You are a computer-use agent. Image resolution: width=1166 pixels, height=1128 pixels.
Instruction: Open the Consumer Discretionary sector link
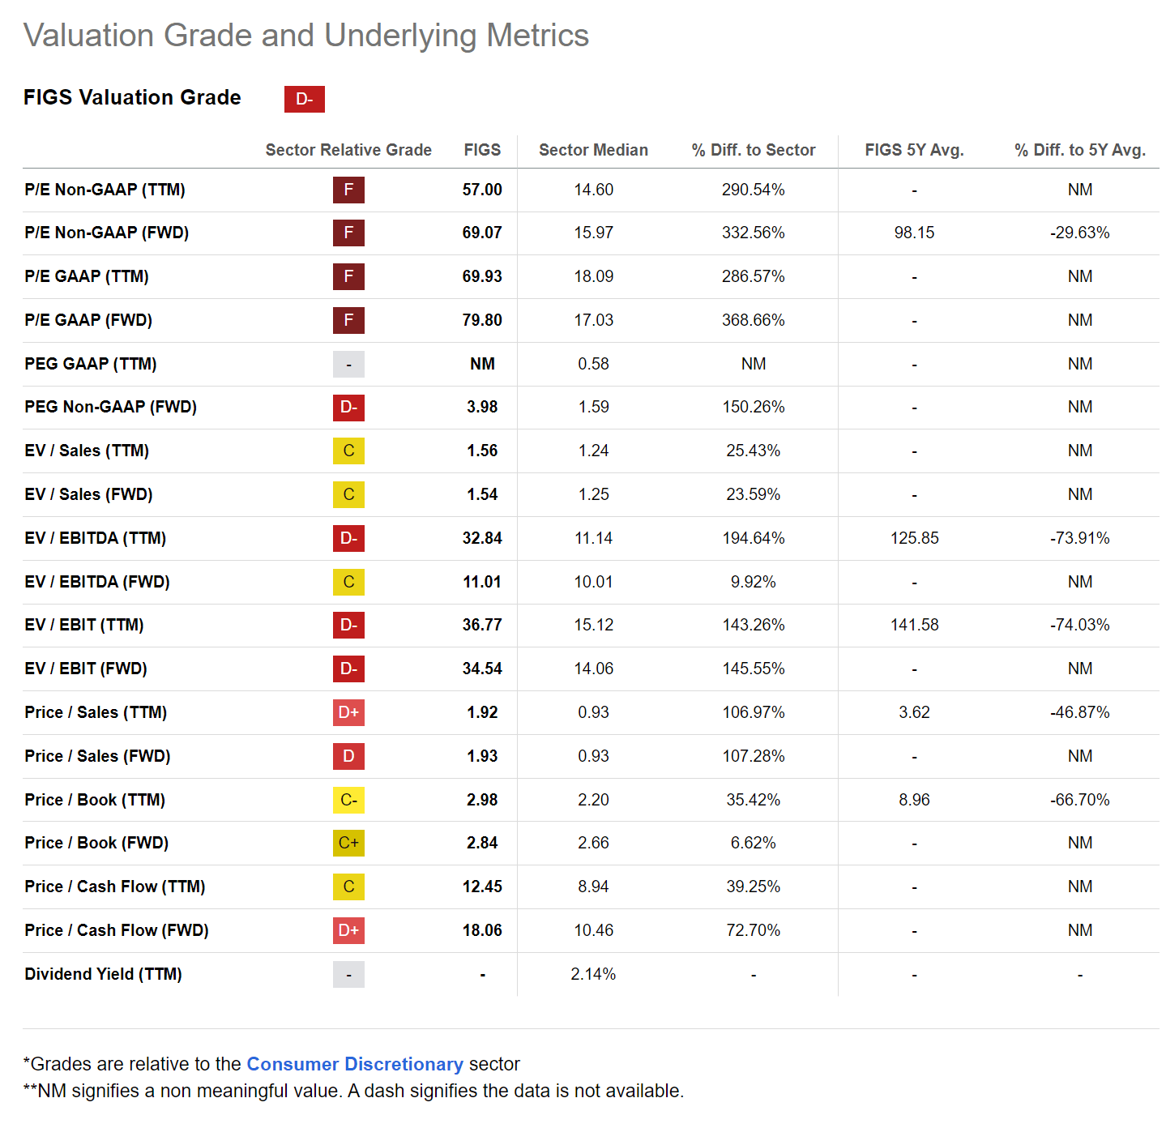click(x=355, y=1064)
